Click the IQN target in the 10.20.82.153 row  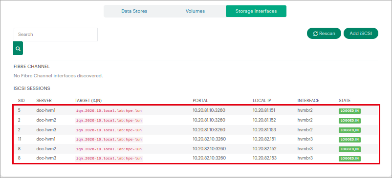[109, 159]
